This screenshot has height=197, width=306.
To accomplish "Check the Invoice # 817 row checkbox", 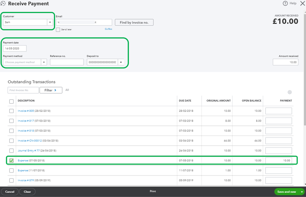I will (12, 121).
